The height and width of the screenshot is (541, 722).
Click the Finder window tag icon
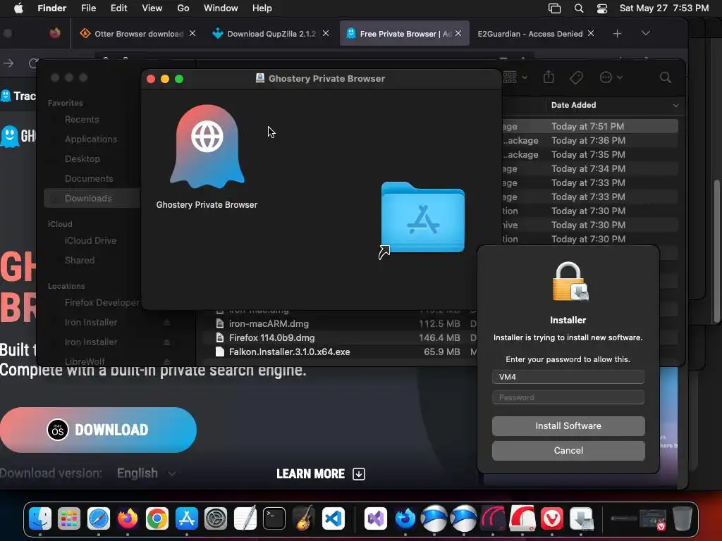point(576,77)
